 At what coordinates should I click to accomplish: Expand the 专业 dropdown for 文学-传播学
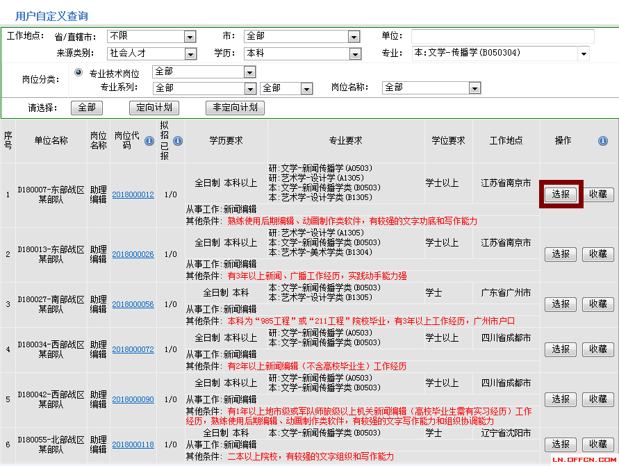point(584,53)
